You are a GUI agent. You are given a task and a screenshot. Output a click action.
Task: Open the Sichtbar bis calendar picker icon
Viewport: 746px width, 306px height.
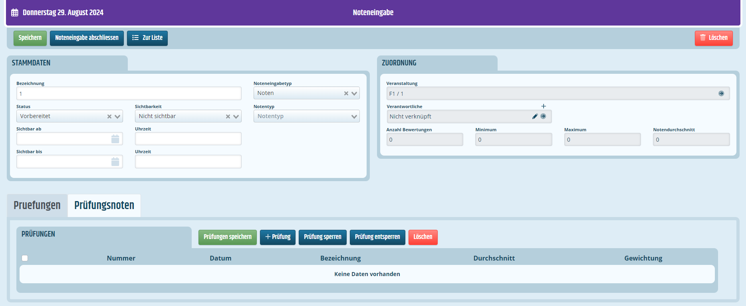115,162
